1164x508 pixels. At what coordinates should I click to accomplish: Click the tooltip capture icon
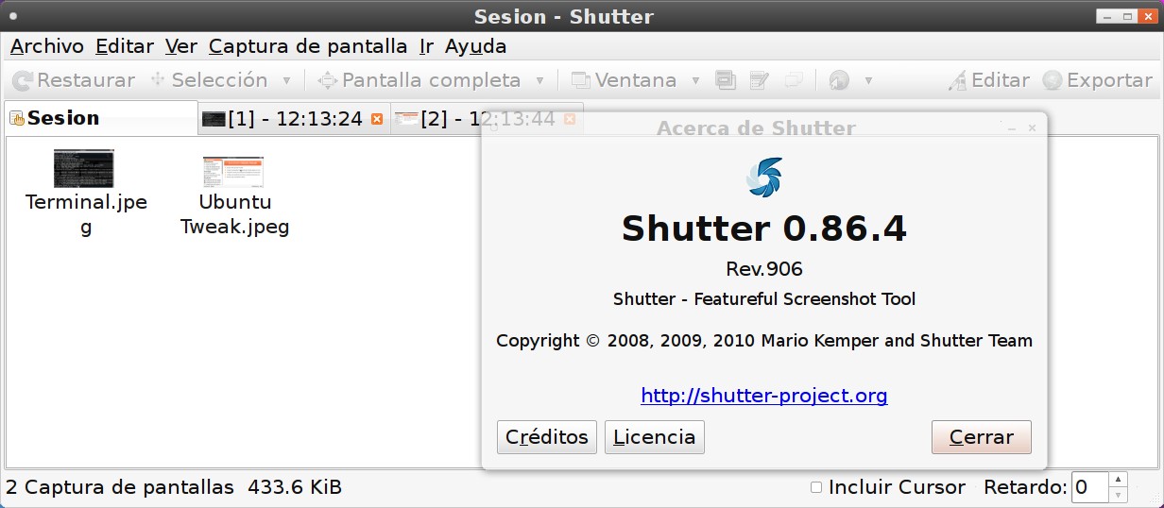coord(795,80)
